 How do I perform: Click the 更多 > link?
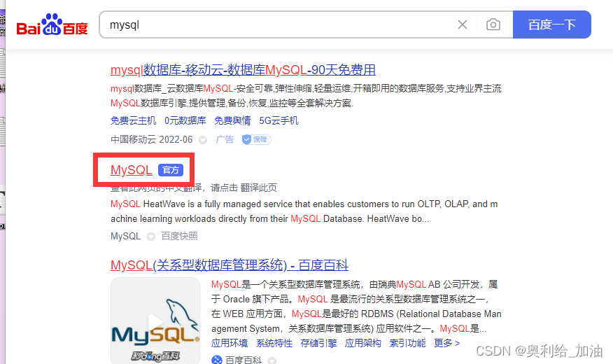pyautogui.click(x=447, y=343)
